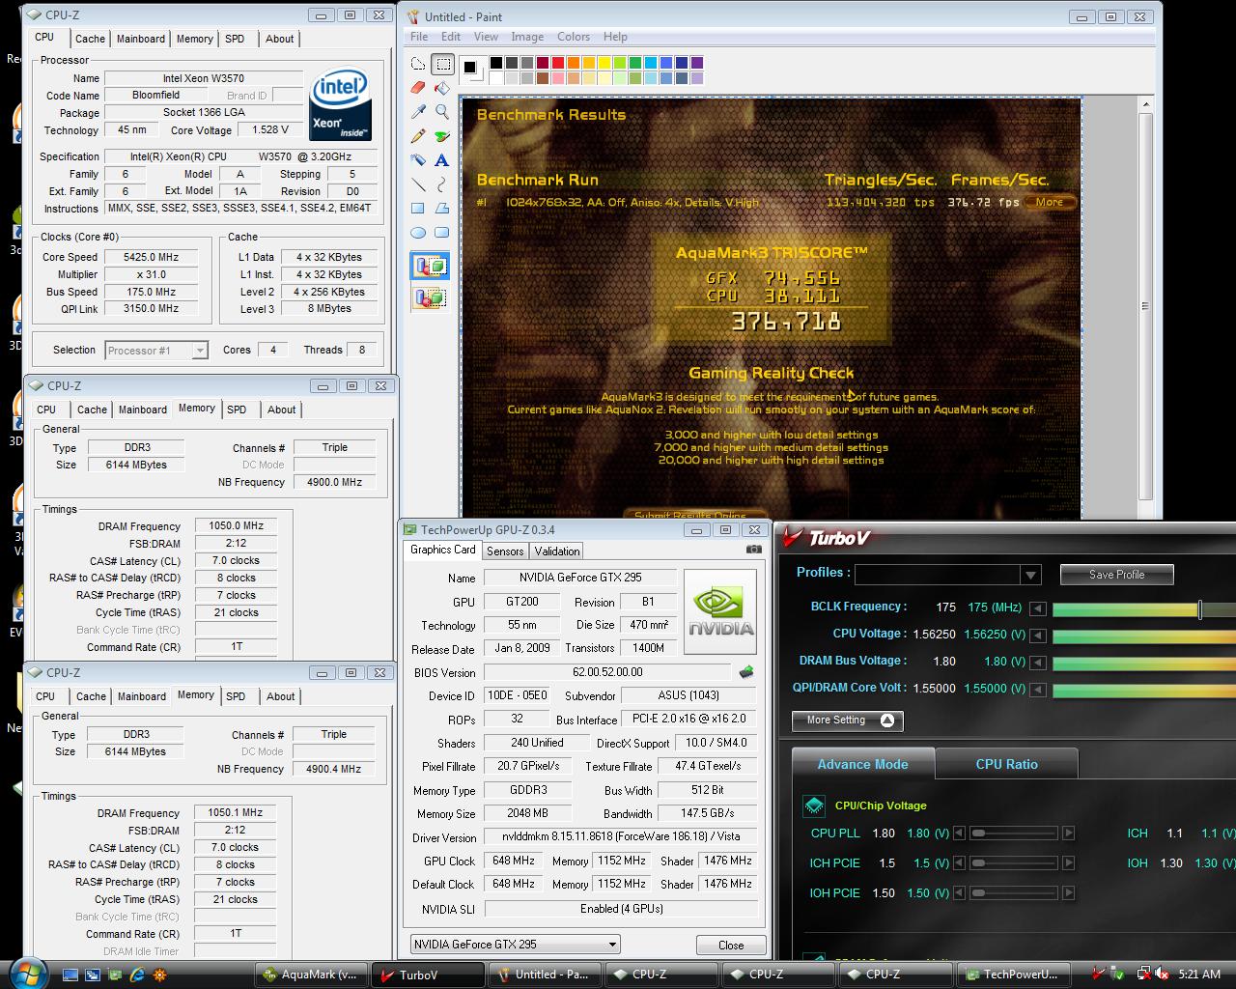Choose the Brush tool in Paint

coord(442,136)
